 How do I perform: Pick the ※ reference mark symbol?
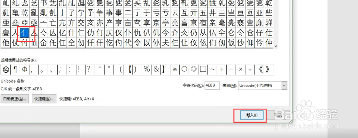pyautogui.click(x=175, y=70)
